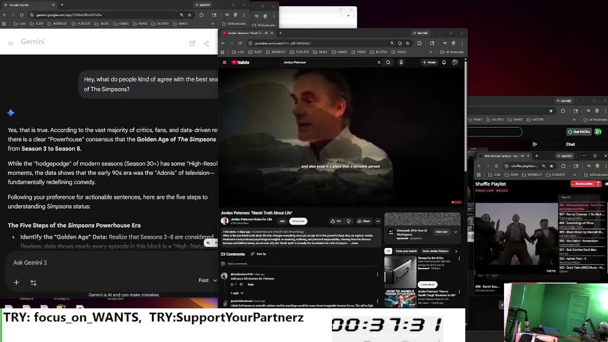Open WORKOUT bookmark folder in YouTube window
Viewport: 608px width, 342px height.
276,52
